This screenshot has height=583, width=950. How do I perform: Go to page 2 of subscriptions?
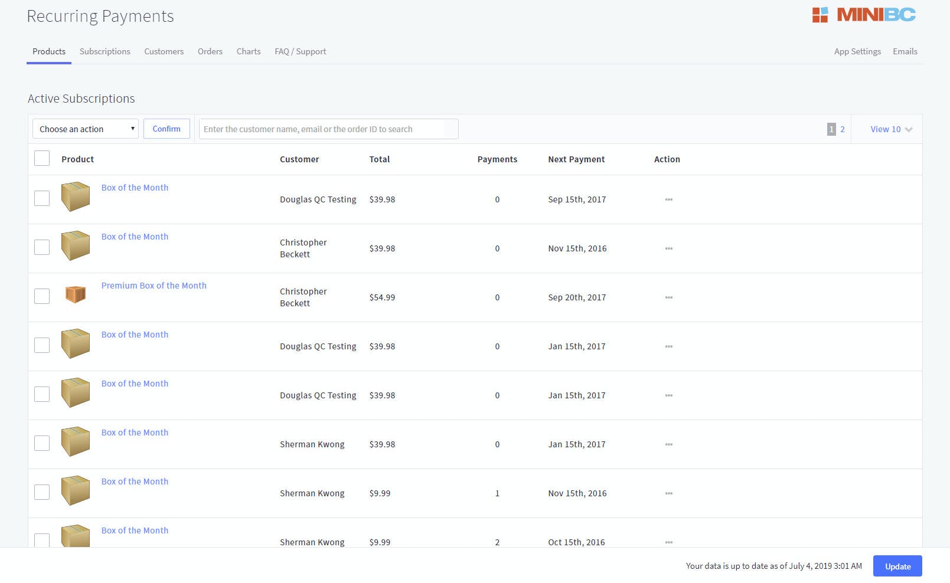[x=843, y=129]
